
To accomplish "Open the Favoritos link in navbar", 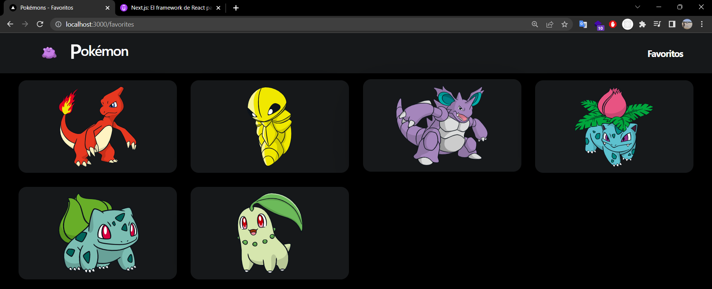I will click(x=665, y=54).
